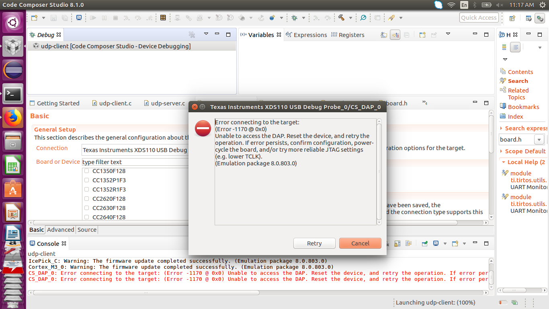The height and width of the screenshot is (309, 549).
Task: Tick the CC1352P1F3 checkbox
Action: (x=86, y=180)
